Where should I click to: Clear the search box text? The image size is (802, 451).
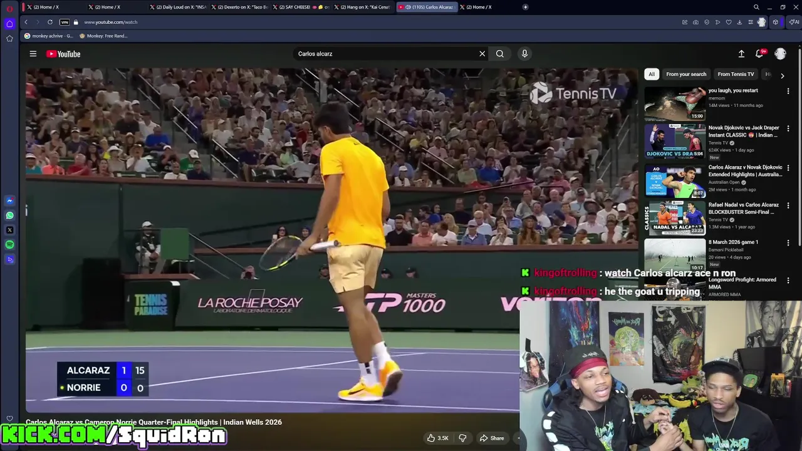tap(482, 54)
